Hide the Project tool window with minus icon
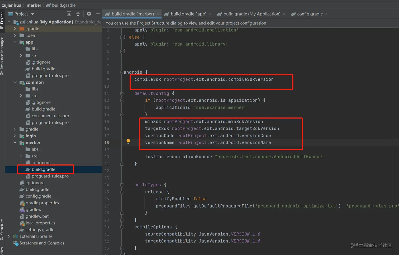 (x=98, y=14)
